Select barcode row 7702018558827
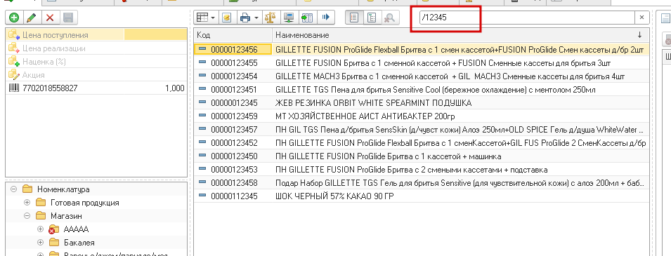The image size is (671, 256). point(96,88)
